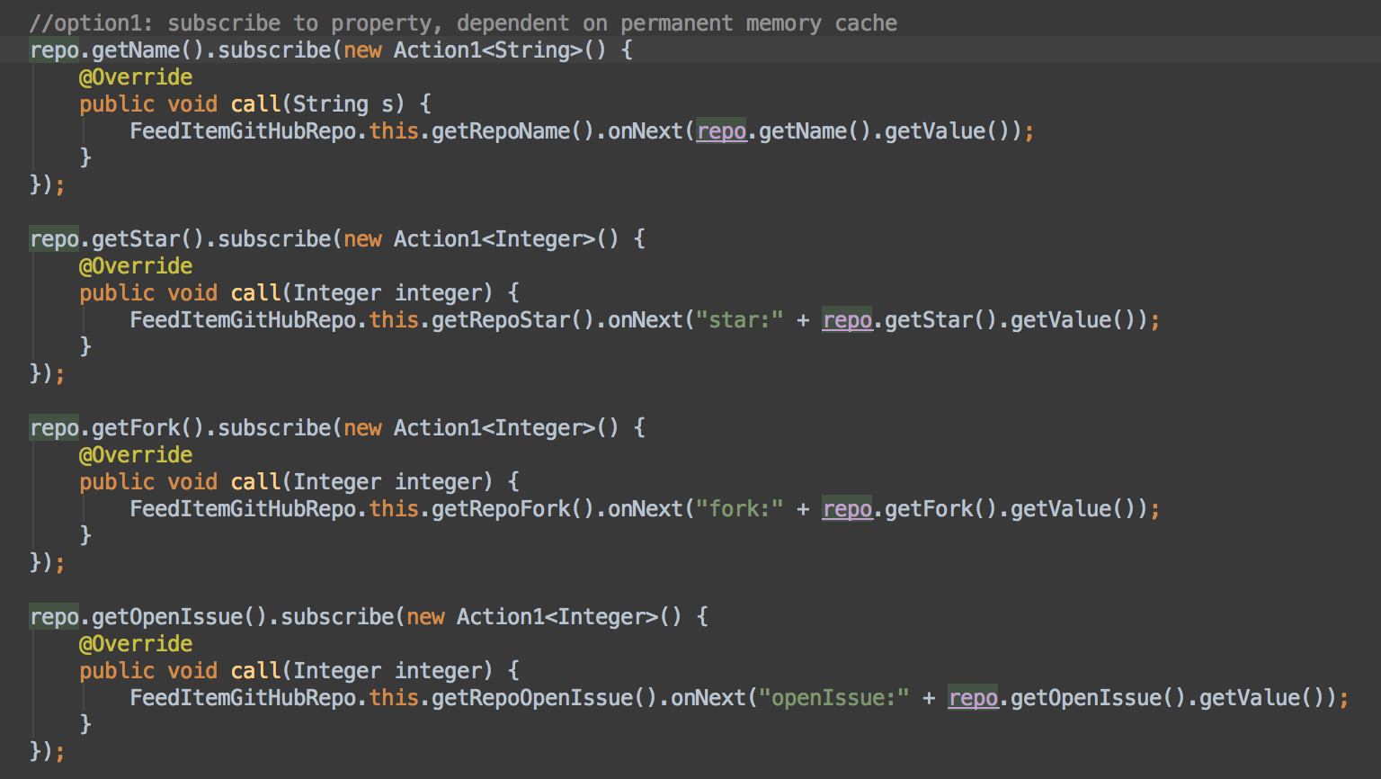This screenshot has height=779, width=1381.
Task: Click the getStar call before subscribe
Action: point(136,239)
